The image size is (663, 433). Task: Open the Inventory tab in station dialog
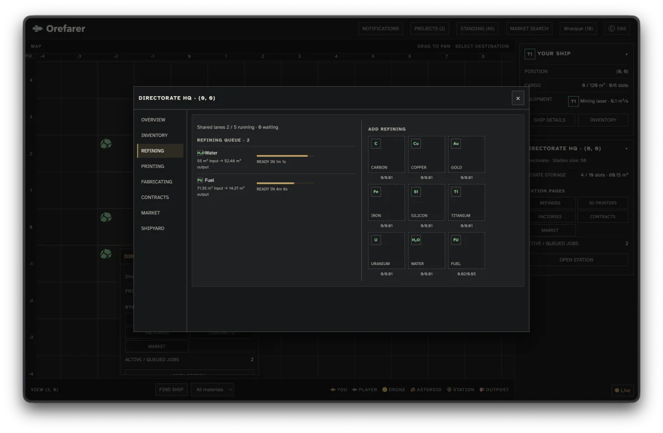coord(160,135)
